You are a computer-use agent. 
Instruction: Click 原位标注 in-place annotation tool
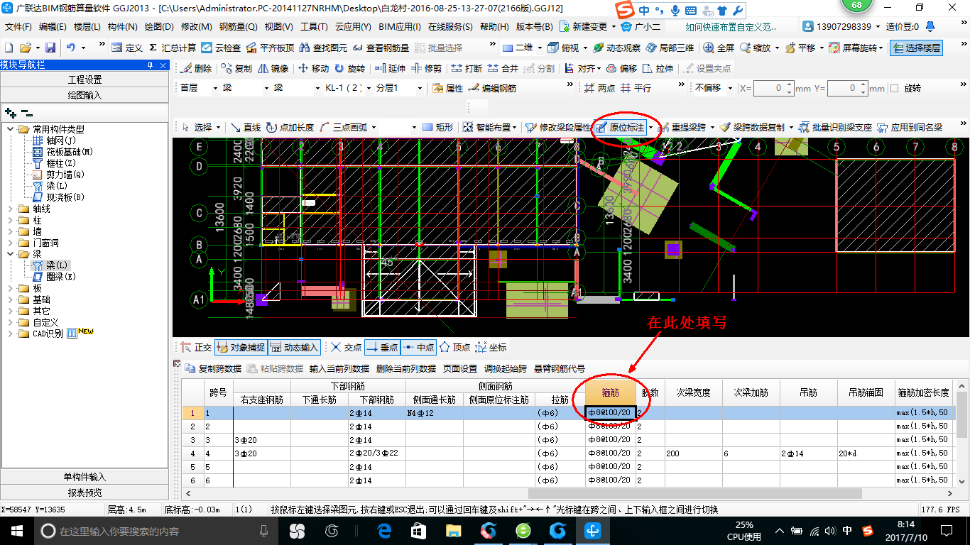621,127
